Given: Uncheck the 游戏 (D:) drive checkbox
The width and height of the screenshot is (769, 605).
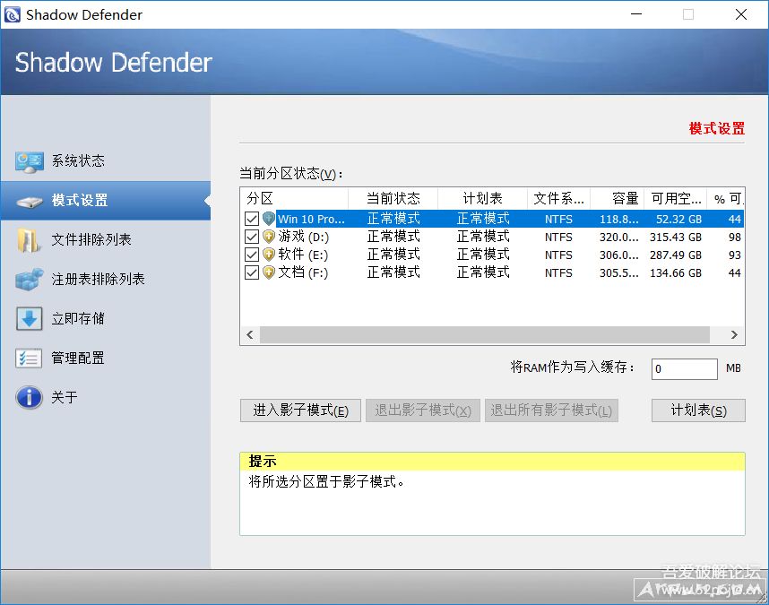Looking at the screenshot, I should (x=252, y=236).
